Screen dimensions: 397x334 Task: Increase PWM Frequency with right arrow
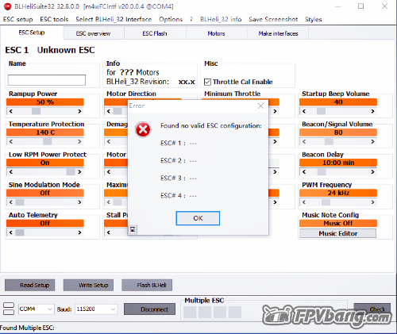tap(372, 202)
